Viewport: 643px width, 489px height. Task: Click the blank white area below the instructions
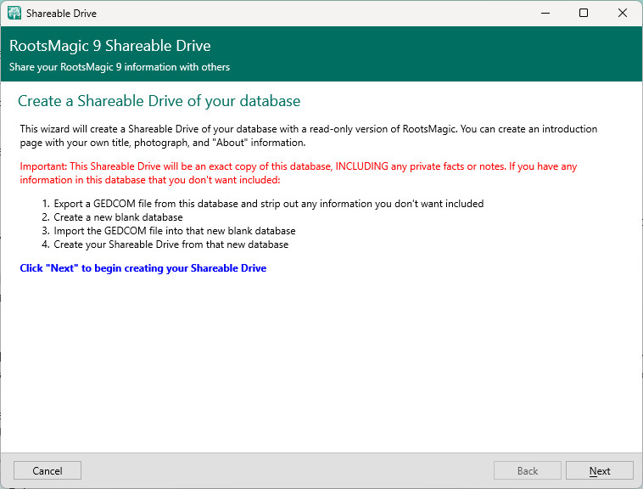321,365
